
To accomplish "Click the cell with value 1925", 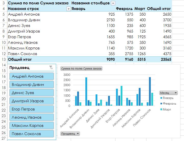I will click(x=140, y=37).
